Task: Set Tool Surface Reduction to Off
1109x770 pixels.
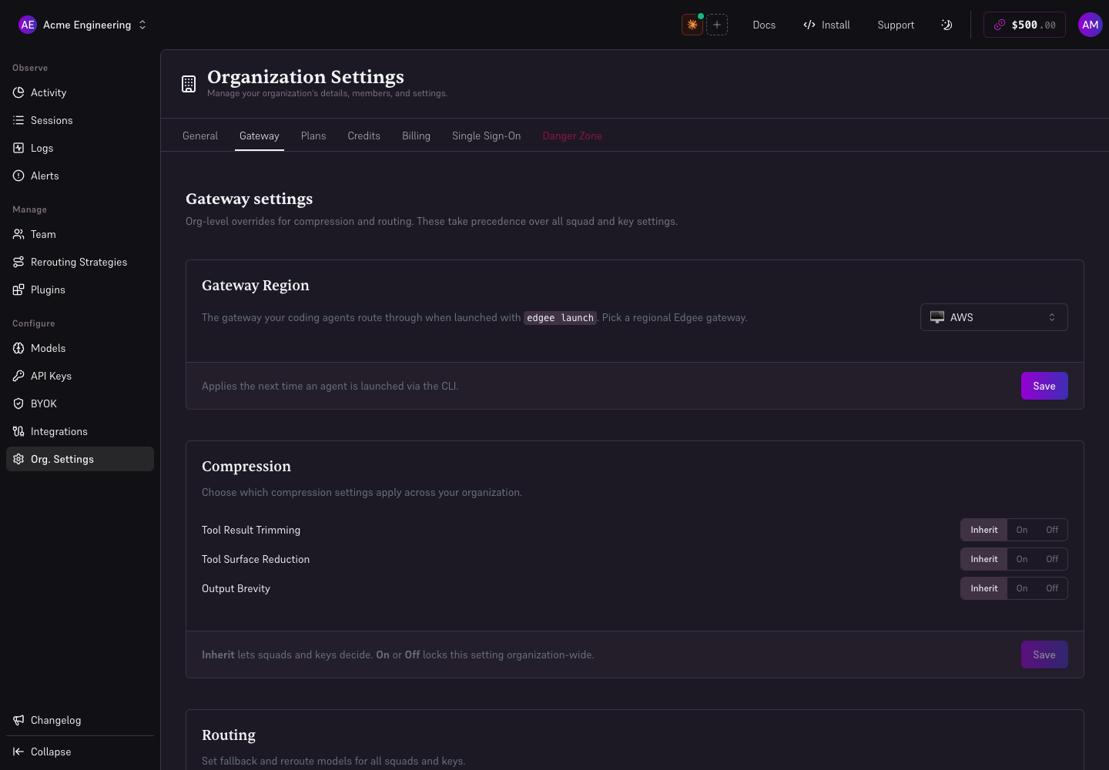Action: tap(1052, 559)
